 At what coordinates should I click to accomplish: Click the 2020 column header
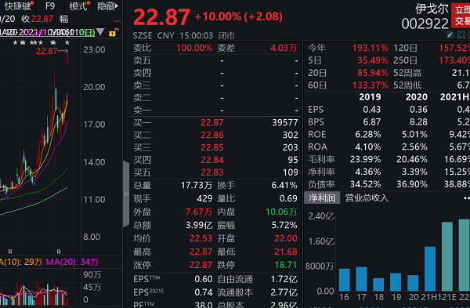tap(417, 97)
